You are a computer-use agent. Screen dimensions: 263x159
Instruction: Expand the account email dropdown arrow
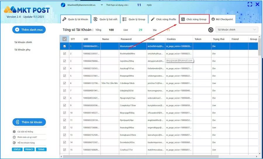pyautogui.click(x=102, y=5)
